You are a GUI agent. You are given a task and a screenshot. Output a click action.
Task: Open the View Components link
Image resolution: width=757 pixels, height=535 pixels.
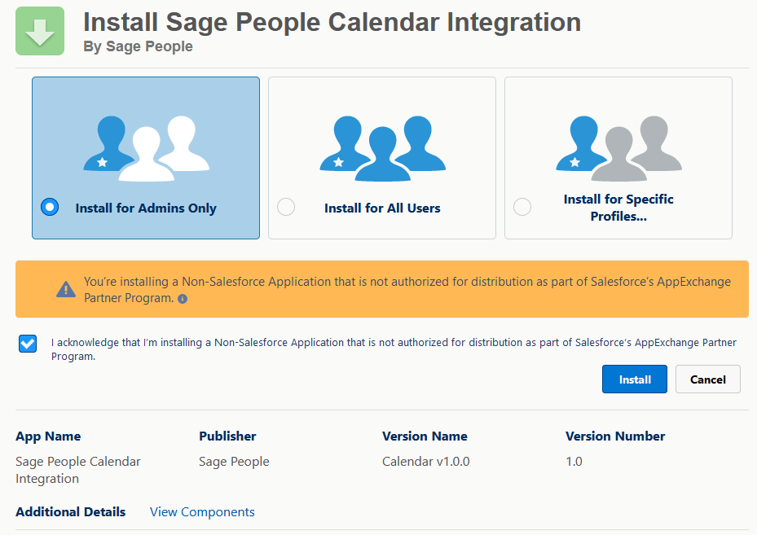[x=202, y=512]
